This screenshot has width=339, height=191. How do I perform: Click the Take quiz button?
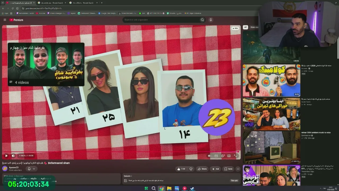[x=234, y=181]
